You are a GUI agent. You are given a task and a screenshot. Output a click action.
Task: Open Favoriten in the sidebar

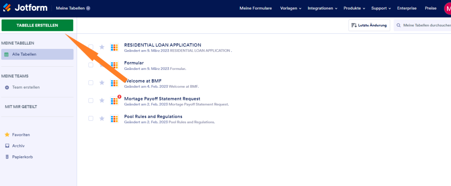point(21,135)
